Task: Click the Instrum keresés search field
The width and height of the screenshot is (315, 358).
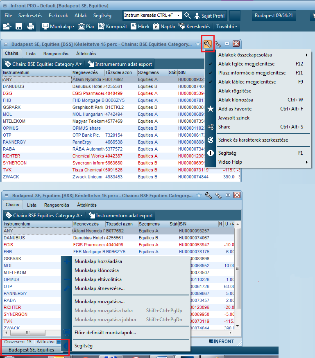Action: pos(150,15)
